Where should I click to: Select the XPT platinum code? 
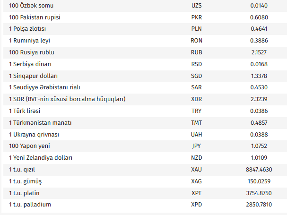tap(196, 193)
